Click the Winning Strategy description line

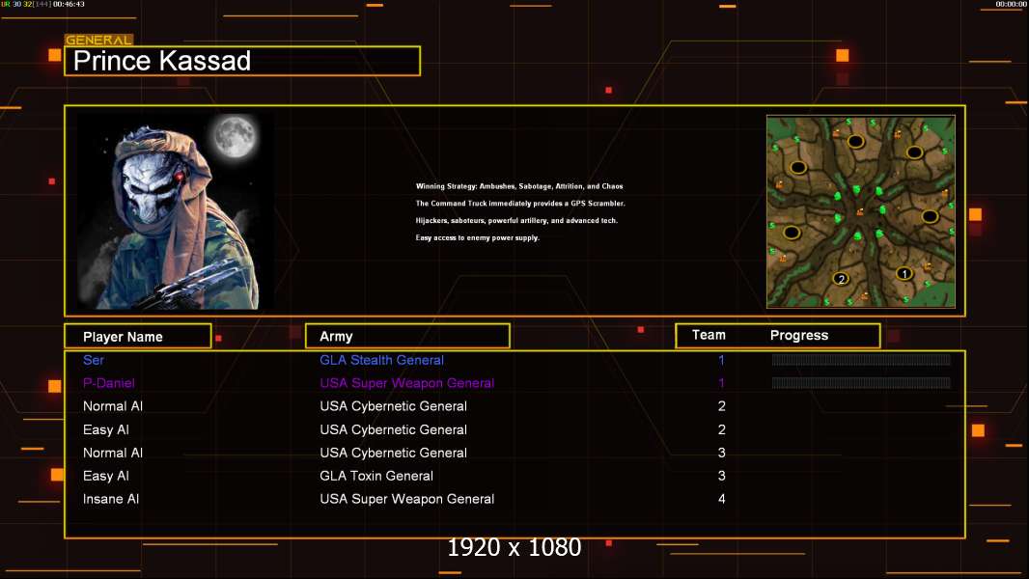pyautogui.click(x=519, y=186)
